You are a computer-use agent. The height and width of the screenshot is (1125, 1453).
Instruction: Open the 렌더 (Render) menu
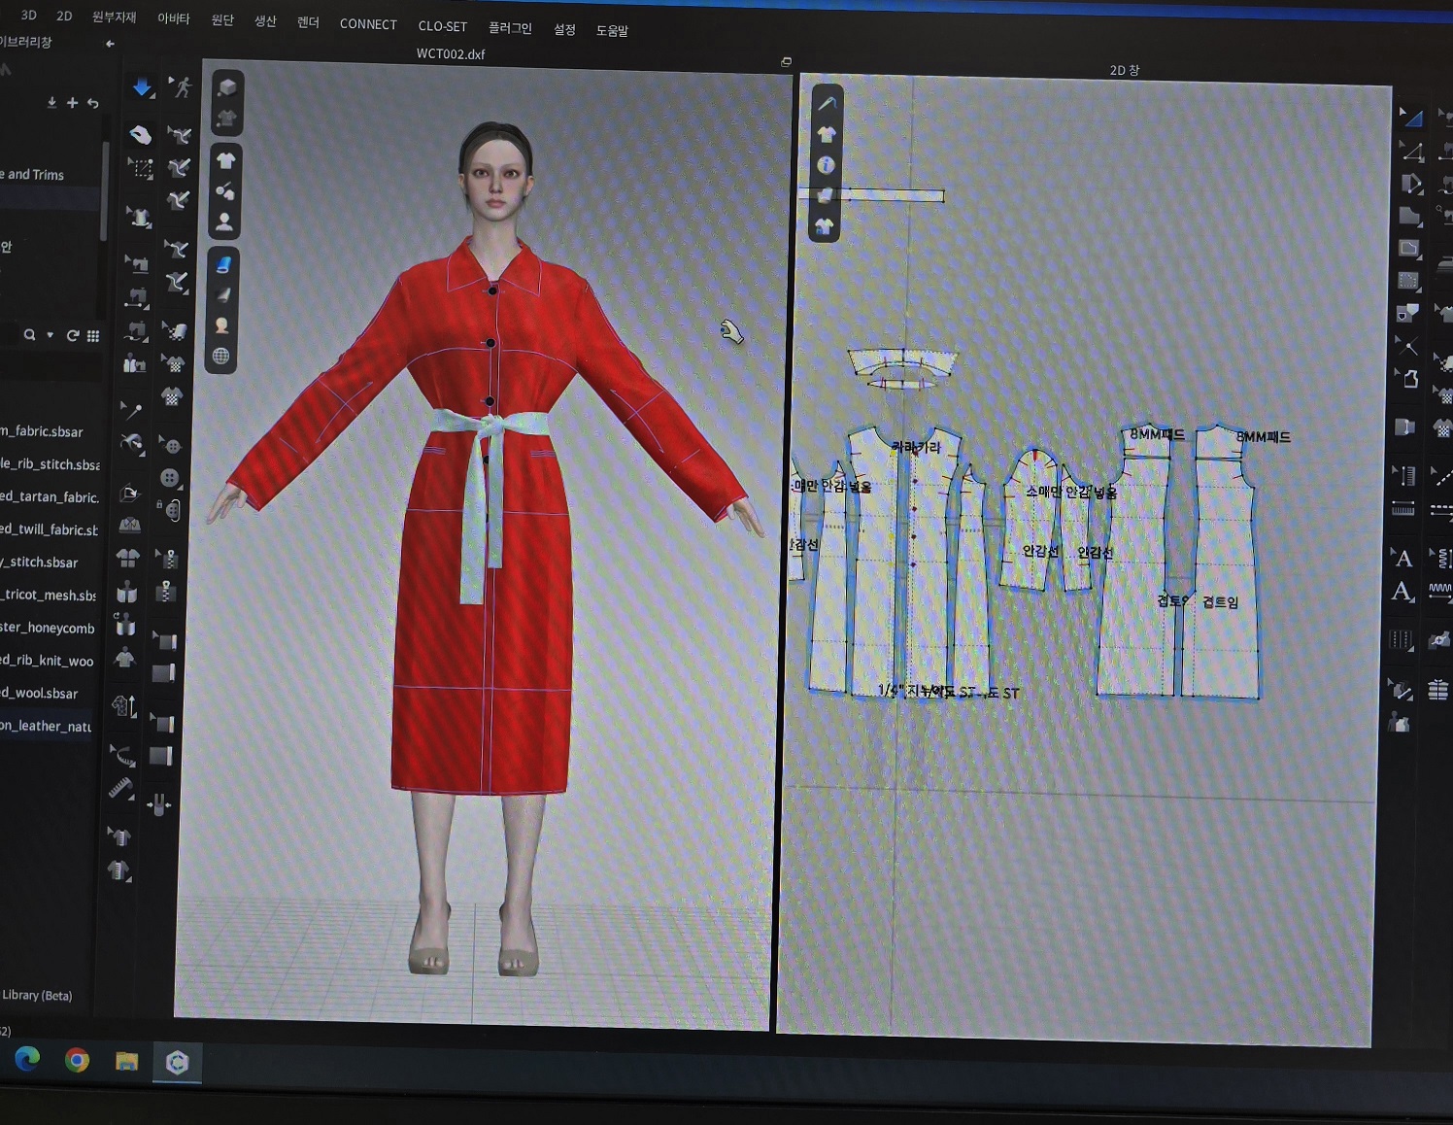tap(308, 22)
